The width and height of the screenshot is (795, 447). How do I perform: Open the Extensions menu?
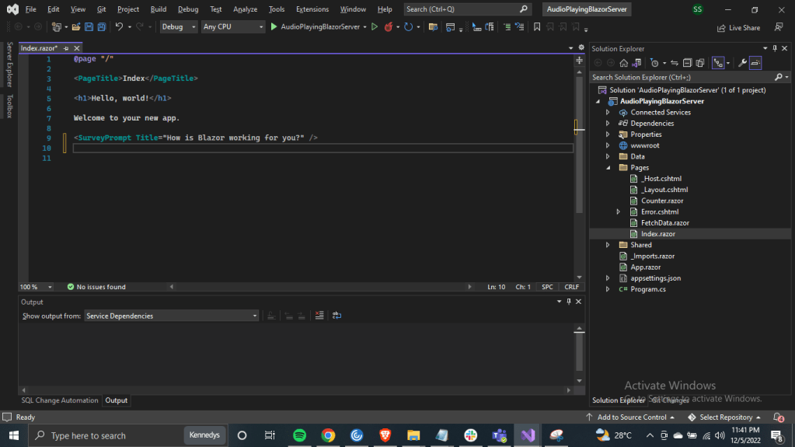[x=312, y=9]
